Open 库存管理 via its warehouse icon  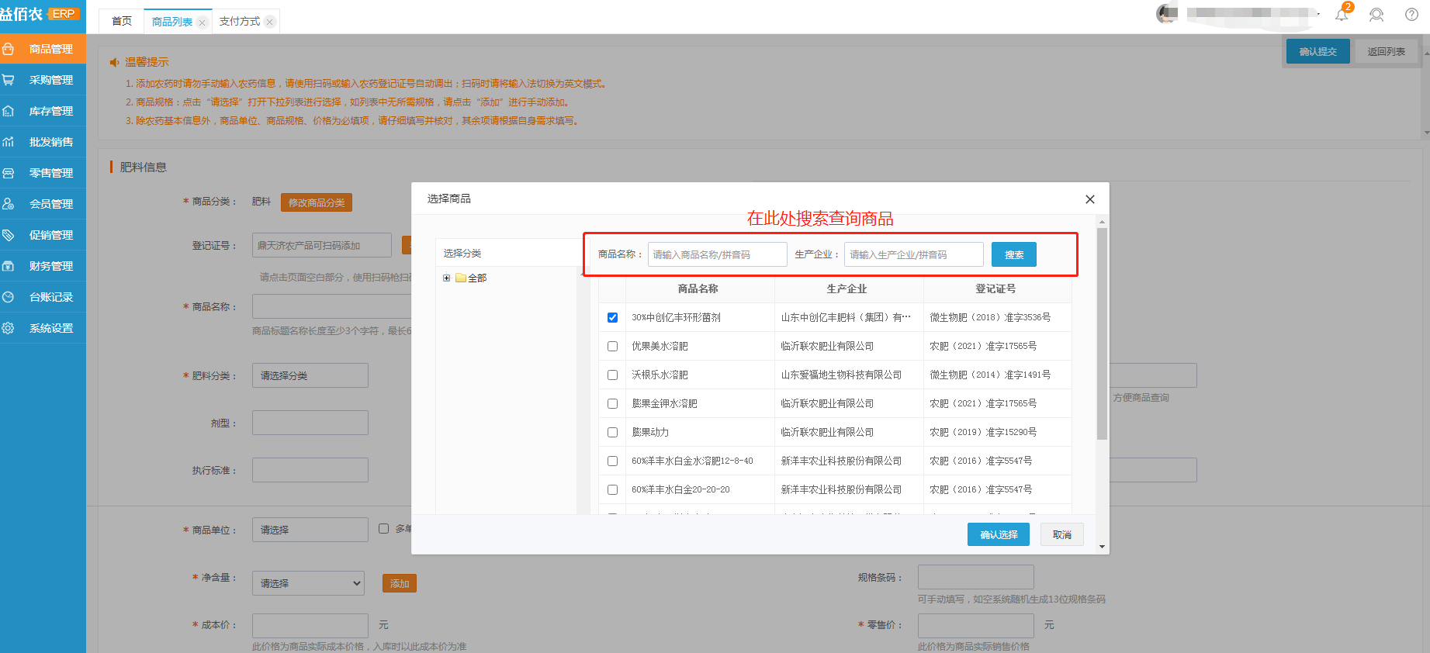point(9,111)
